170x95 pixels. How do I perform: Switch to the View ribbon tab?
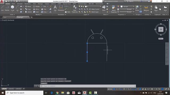click(x=35, y=4)
